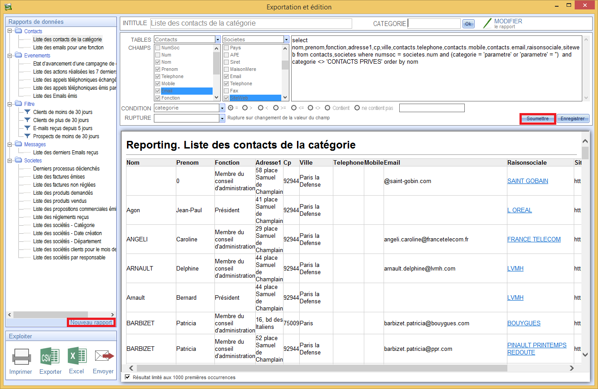Click the 'Nouveau rapport' link
This screenshot has height=389, width=598.
(91, 323)
